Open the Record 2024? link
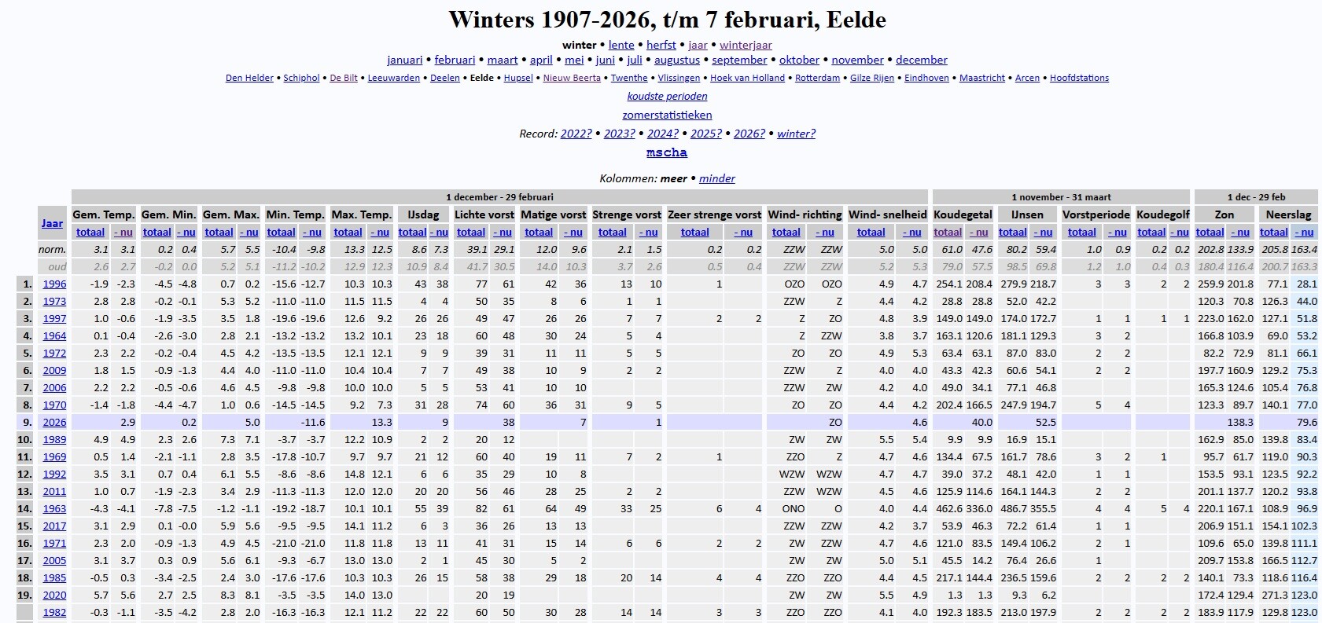The width and height of the screenshot is (1322, 623). click(x=663, y=134)
